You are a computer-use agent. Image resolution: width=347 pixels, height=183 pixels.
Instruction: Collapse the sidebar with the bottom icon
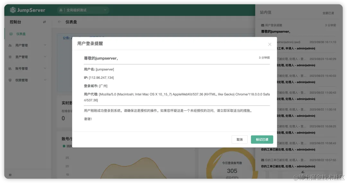tap(10, 175)
